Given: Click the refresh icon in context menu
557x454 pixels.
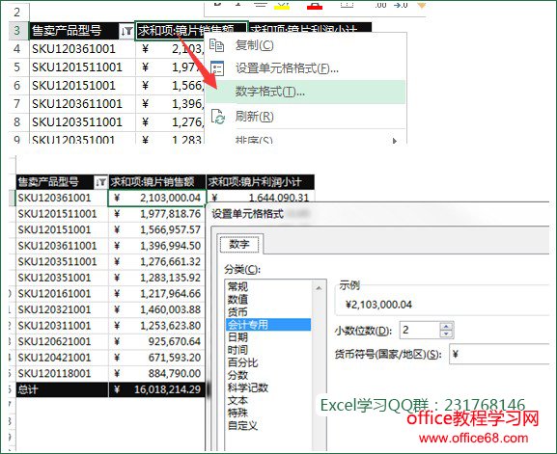Looking at the screenshot, I should 218,117.
